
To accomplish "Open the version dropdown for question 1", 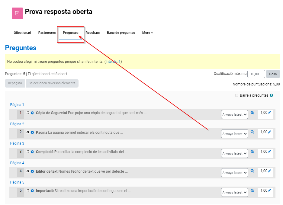I will click(x=234, y=114).
